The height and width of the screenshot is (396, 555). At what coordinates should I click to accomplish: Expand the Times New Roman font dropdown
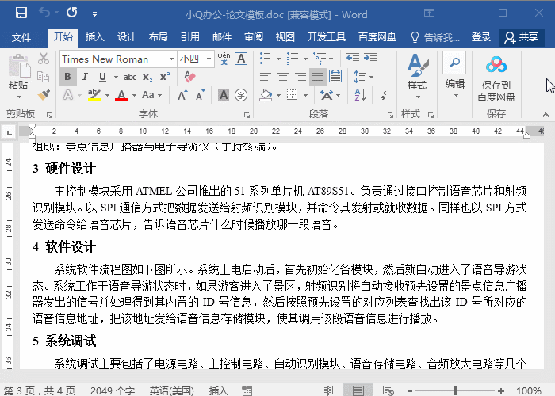pyautogui.click(x=171, y=59)
